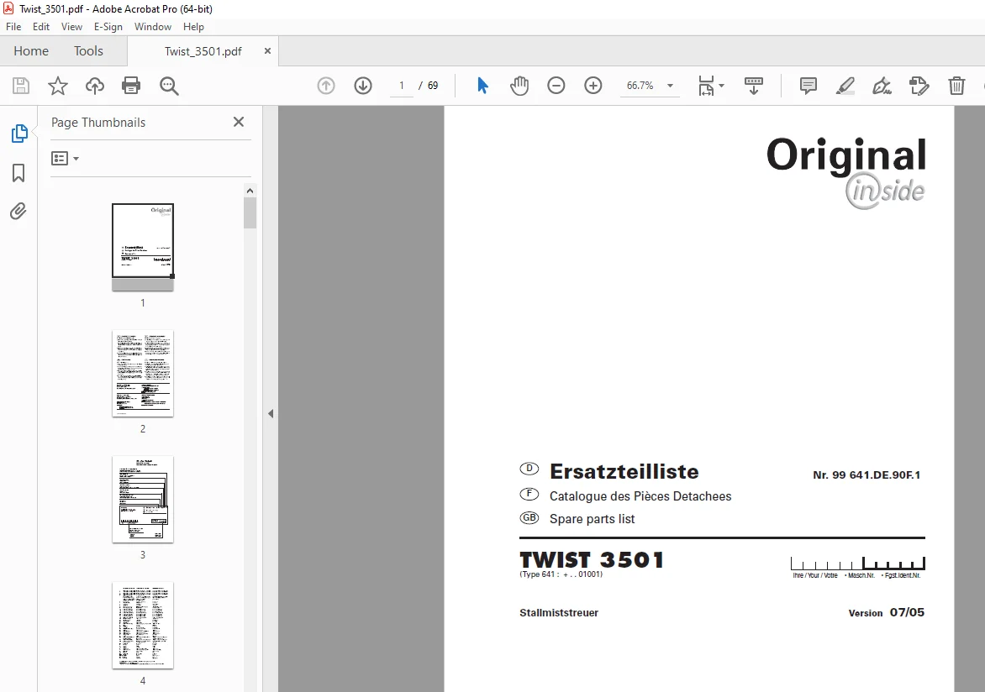Viewport: 985px width, 692px height.
Task: Open the E-Sign menu
Action: click(x=108, y=26)
